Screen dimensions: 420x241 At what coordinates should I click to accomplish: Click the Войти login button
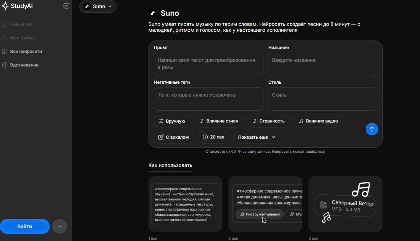tap(25, 226)
